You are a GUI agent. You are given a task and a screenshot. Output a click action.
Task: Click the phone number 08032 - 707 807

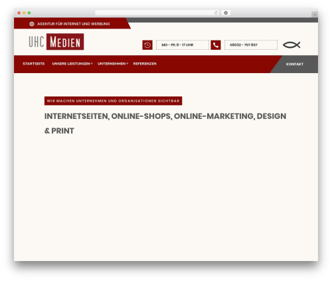(x=244, y=45)
